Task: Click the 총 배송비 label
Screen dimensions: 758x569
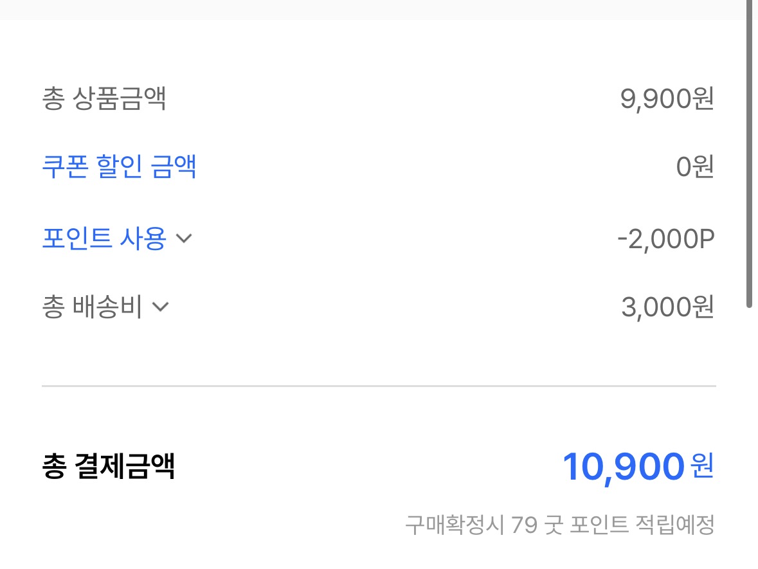Action: pos(92,307)
